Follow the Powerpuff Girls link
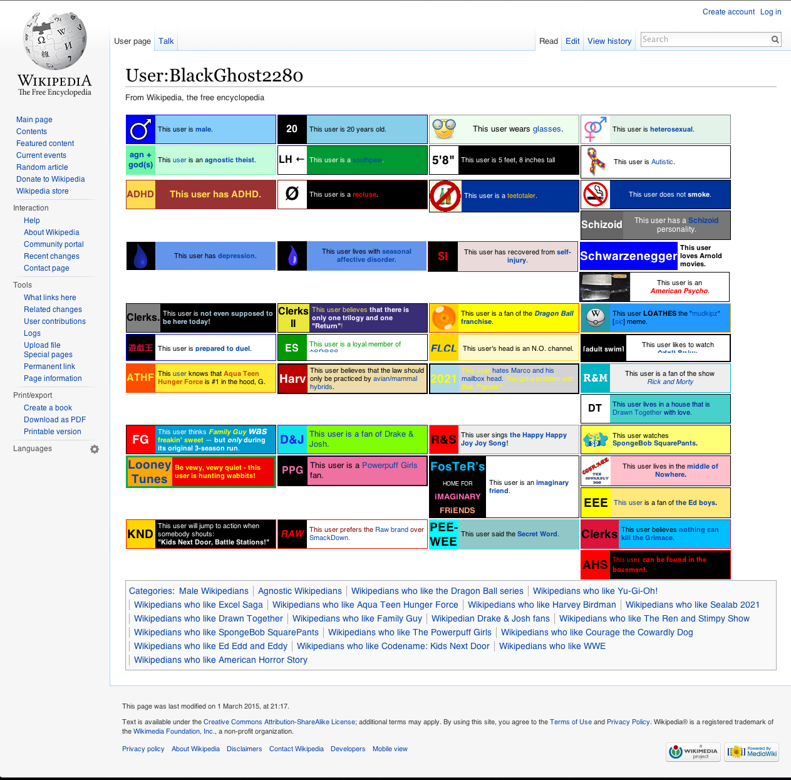 tap(390, 465)
